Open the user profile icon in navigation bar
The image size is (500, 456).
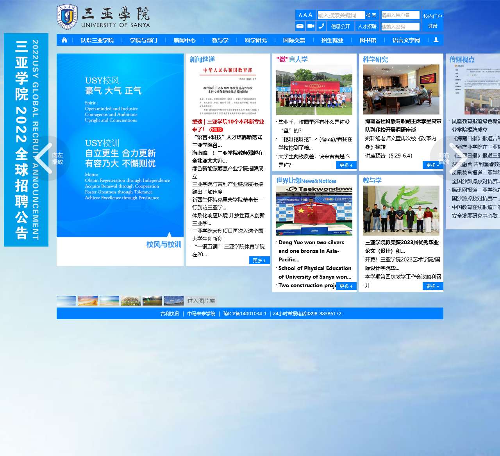tap(436, 40)
